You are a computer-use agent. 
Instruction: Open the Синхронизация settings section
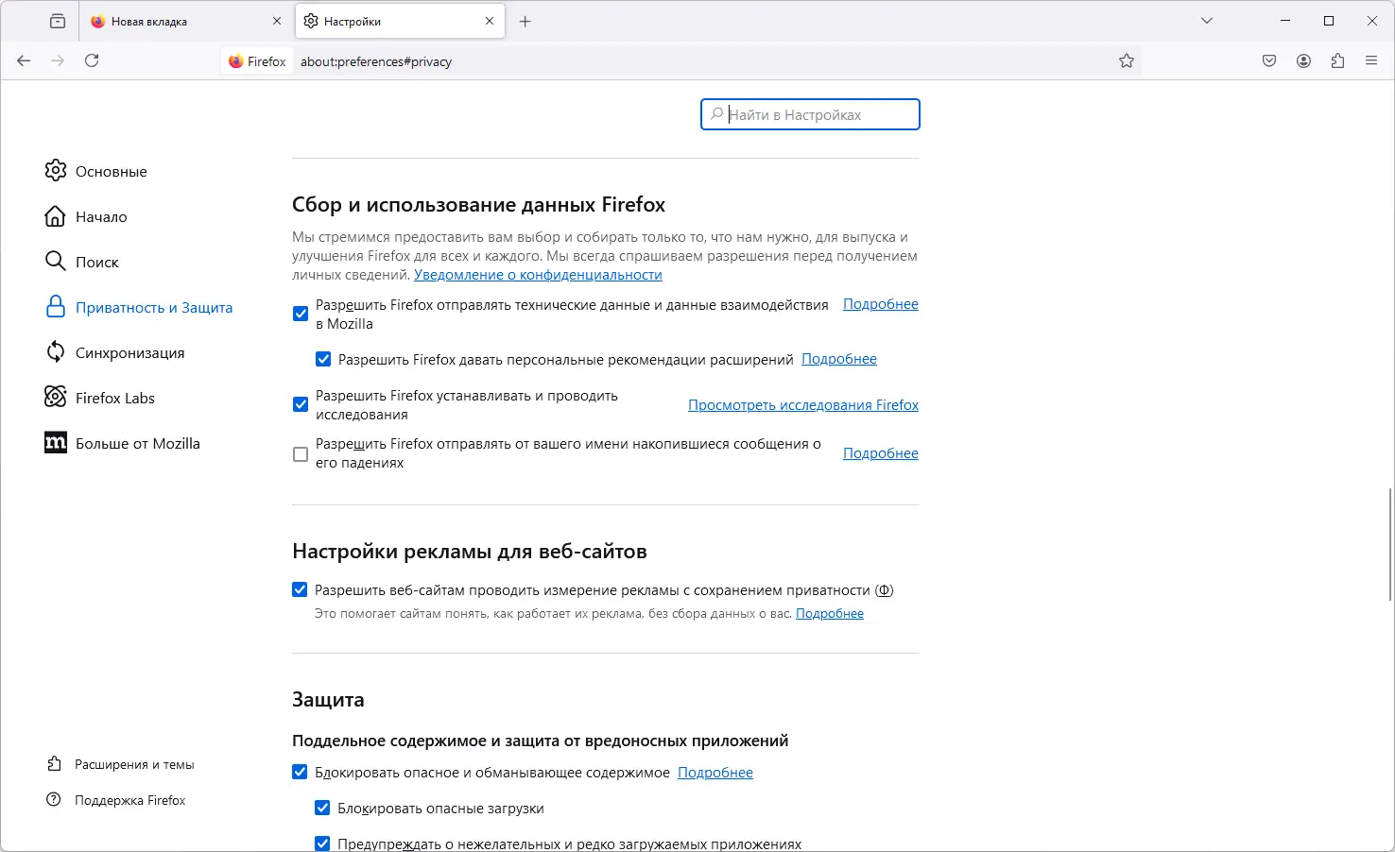tap(129, 352)
